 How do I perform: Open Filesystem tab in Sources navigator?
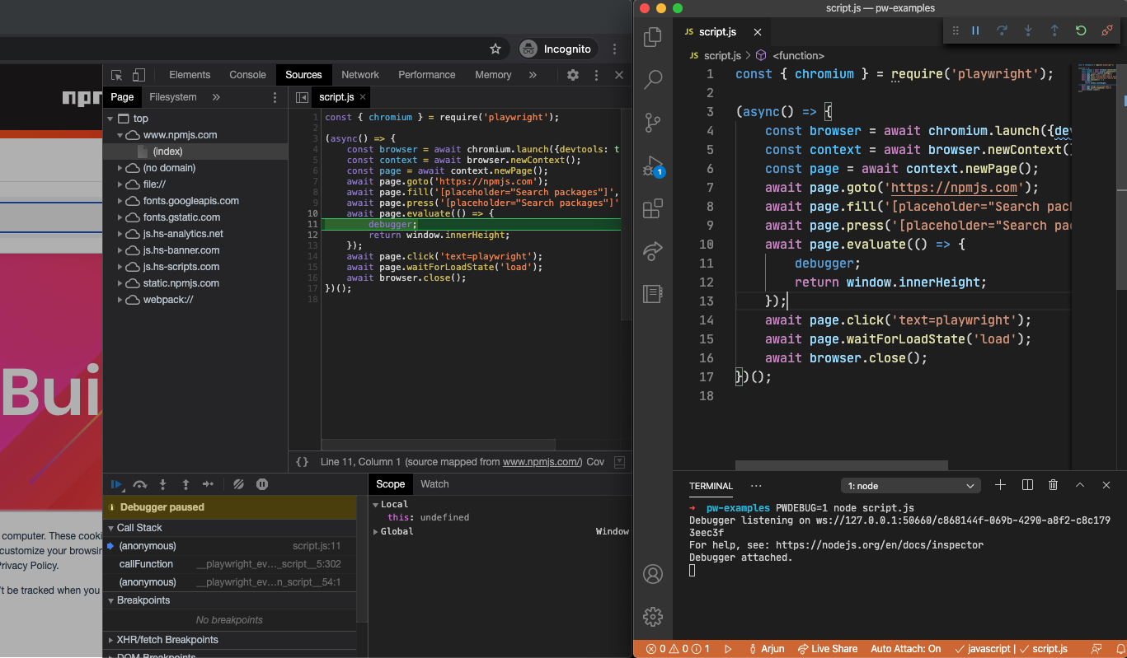tap(173, 97)
